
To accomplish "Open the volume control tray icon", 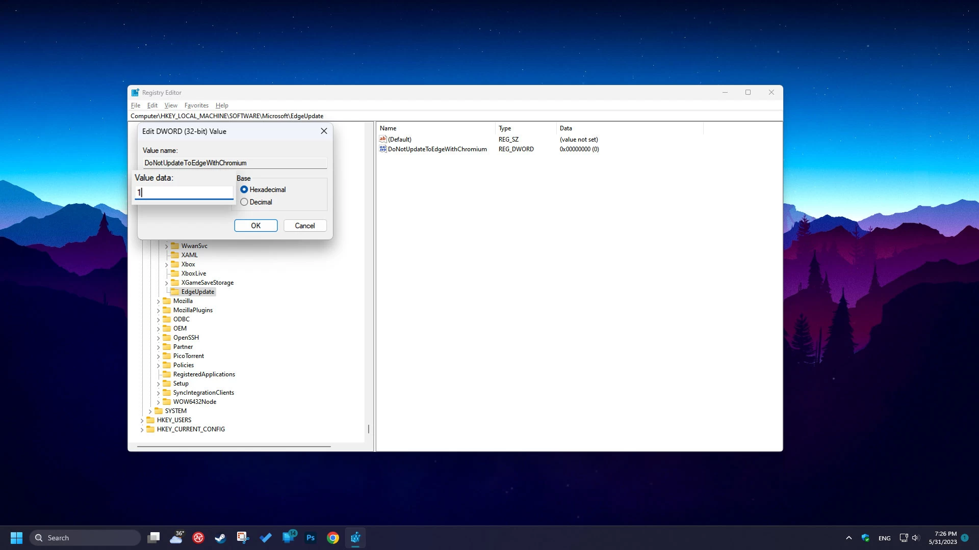I will [x=915, y=538].
